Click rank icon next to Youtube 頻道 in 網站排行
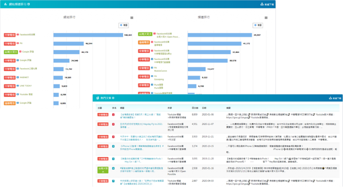The height and width of the screenshot is (188, 343). (x=18, y=94)
